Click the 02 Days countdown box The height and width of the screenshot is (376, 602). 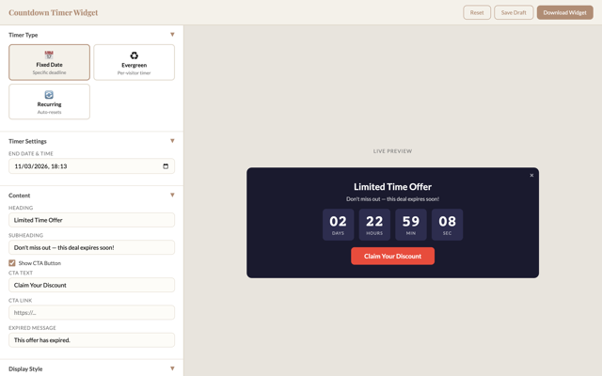[x=338, y=225]
